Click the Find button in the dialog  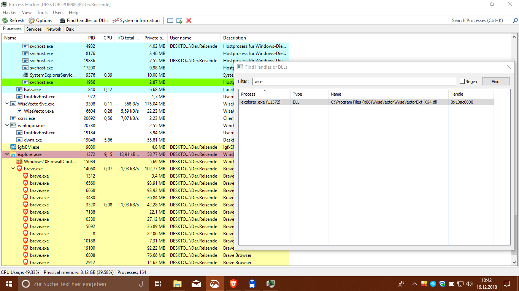[x=495, y=82]
